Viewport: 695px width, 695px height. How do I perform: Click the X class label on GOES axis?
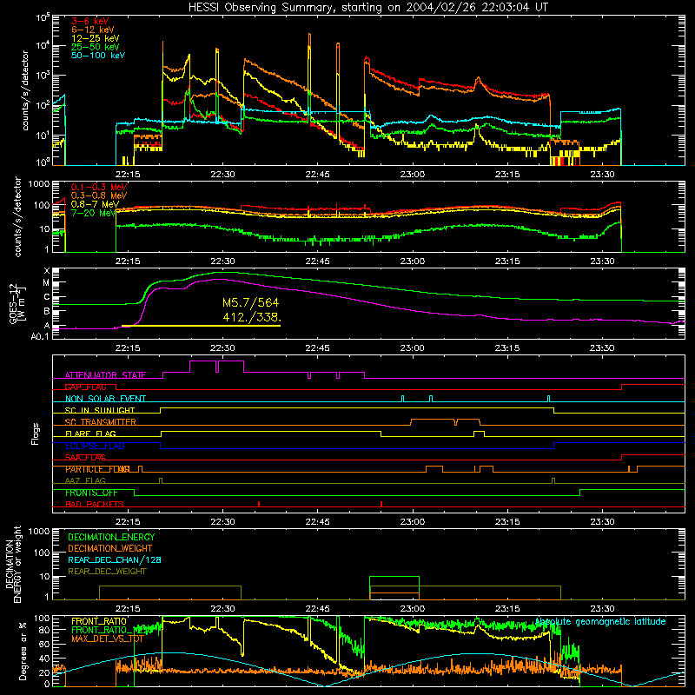click(47, 271)
